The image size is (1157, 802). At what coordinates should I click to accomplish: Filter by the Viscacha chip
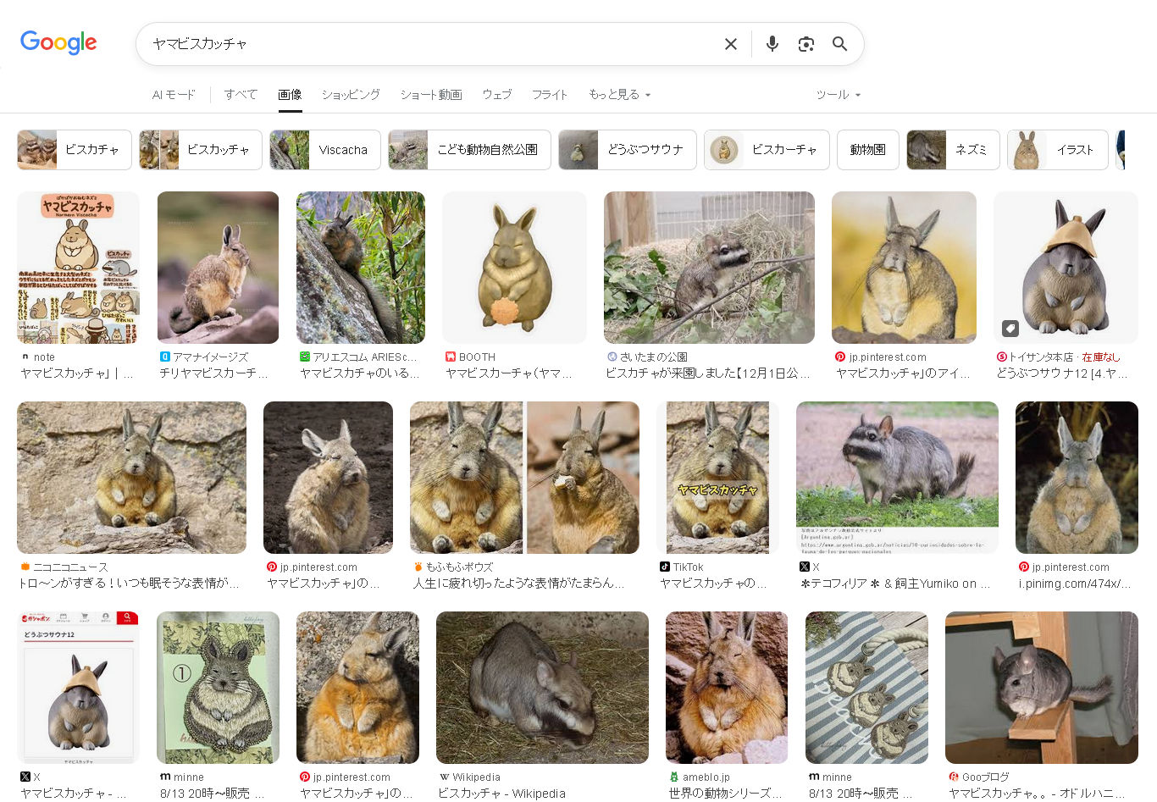(324, 150)
